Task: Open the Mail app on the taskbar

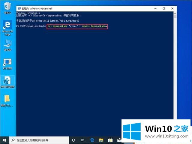Action: point(119,140)
